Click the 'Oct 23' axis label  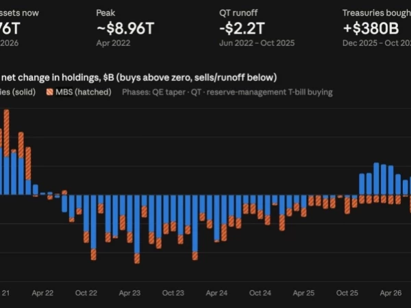coord(173,293)
